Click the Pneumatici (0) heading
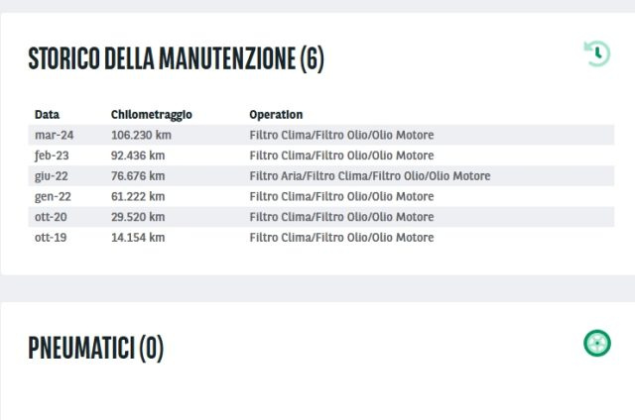Image resolution: width=635 pixels, height=420 pixels. pyautogui.click(x=96, y=348)
